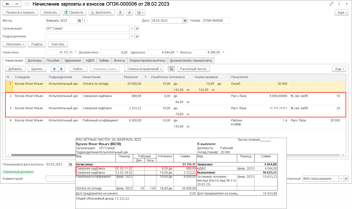Open the Первичный документ link
The image size is (352, 209).
click(x=18, y=172)
